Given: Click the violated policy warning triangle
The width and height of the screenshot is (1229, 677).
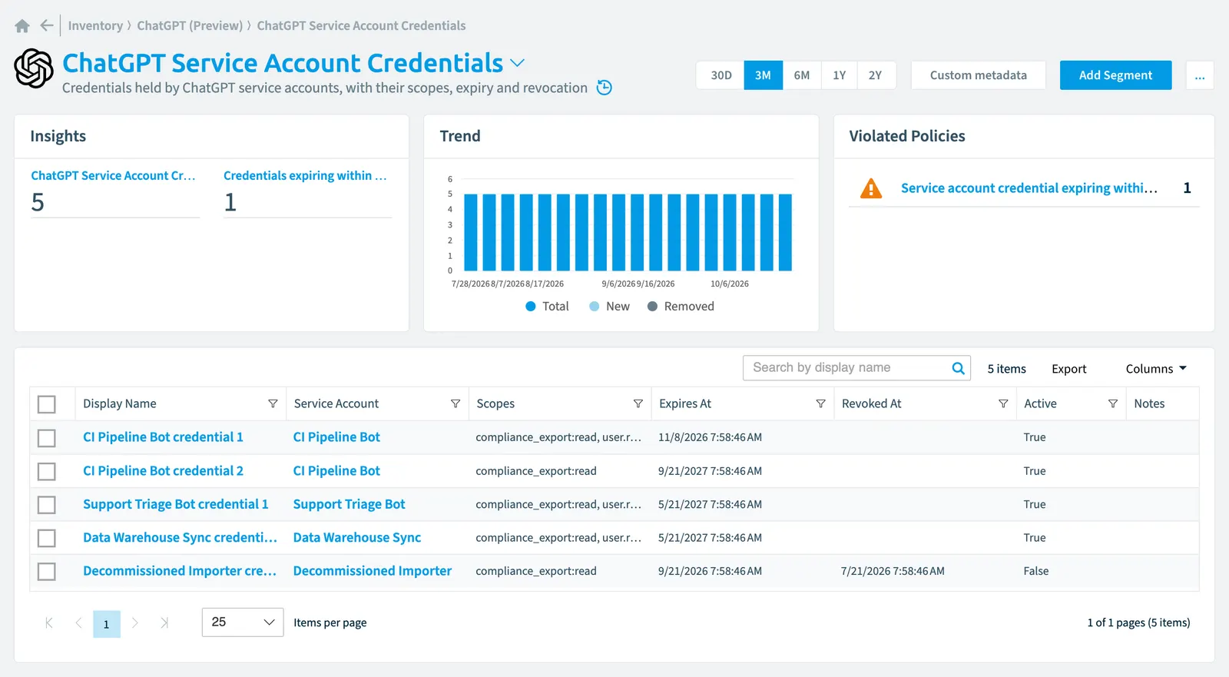Looking at the screenshot, I should tap(871, 188).
